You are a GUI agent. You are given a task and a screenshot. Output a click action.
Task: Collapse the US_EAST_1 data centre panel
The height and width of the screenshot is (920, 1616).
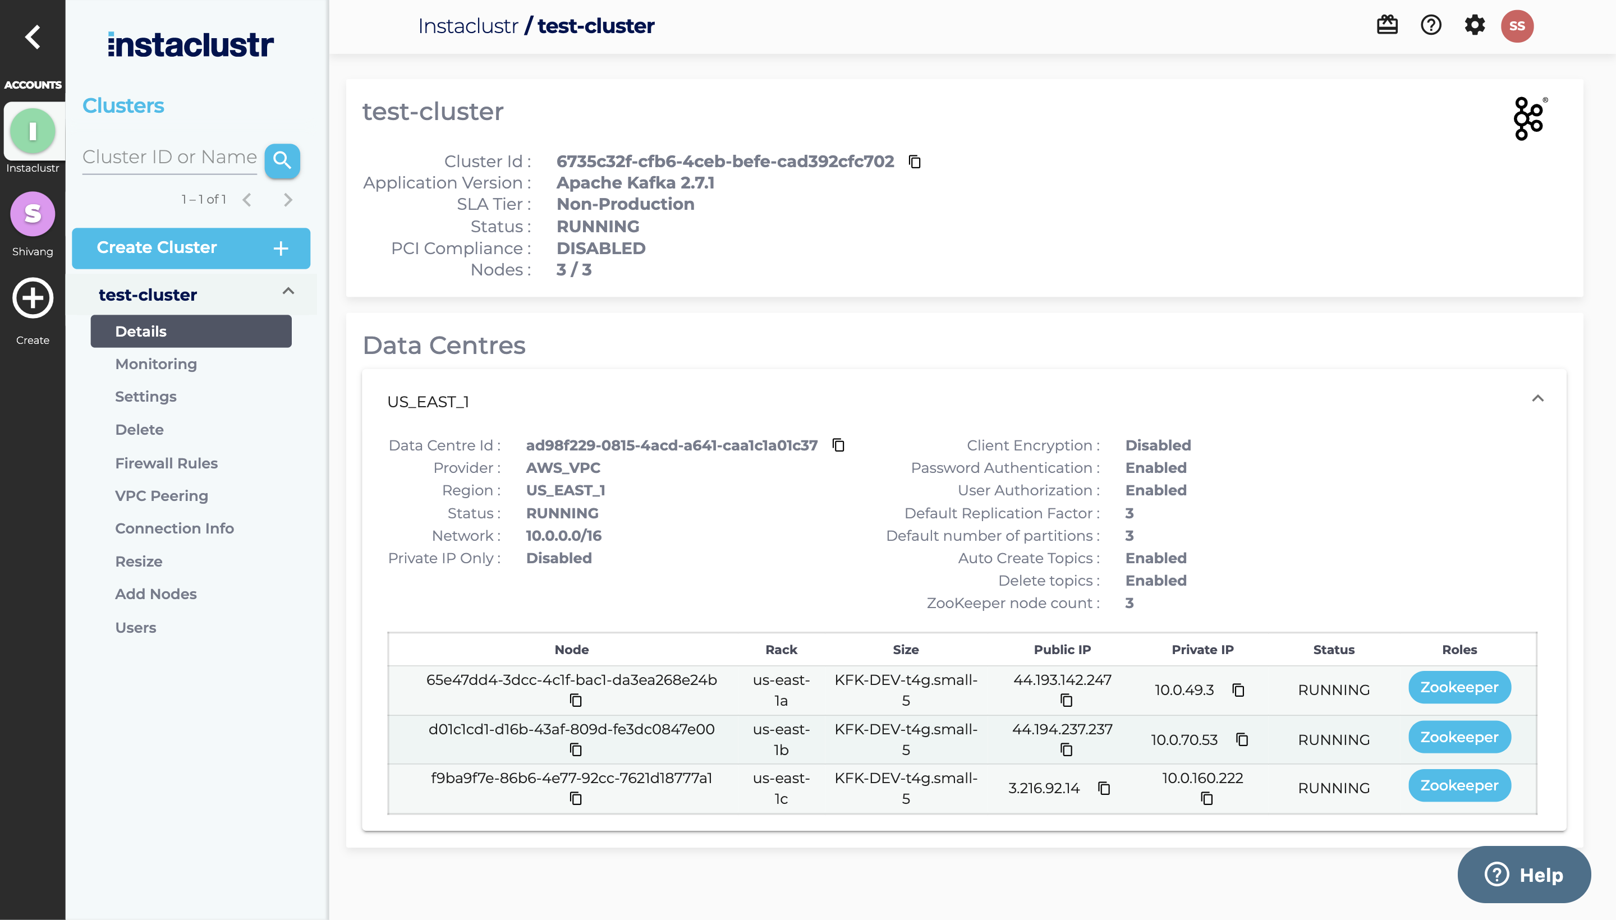click(1537, 399)
